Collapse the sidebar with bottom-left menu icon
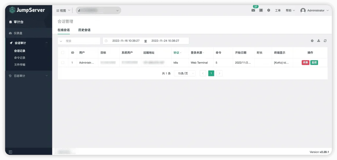This screenshot has width=337, height=160. (x=10, y=152)
